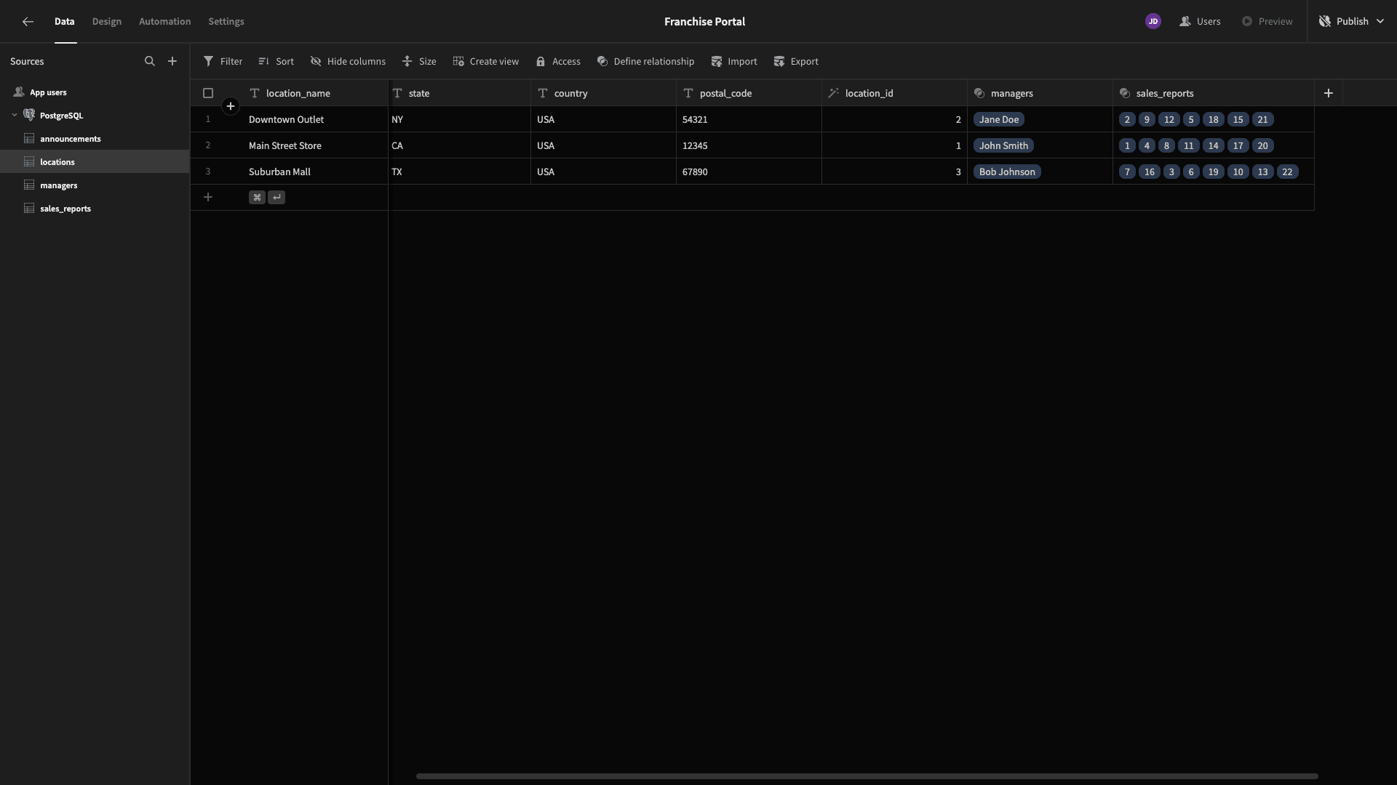Switch to the Automation tab

165,22
